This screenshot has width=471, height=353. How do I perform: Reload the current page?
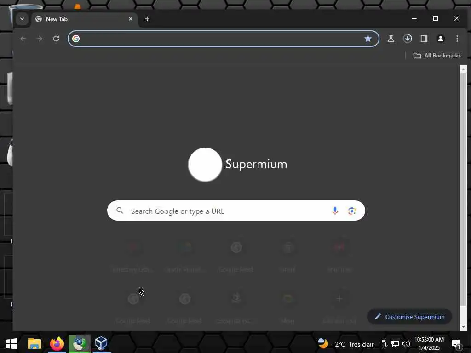tap(56, 39)
